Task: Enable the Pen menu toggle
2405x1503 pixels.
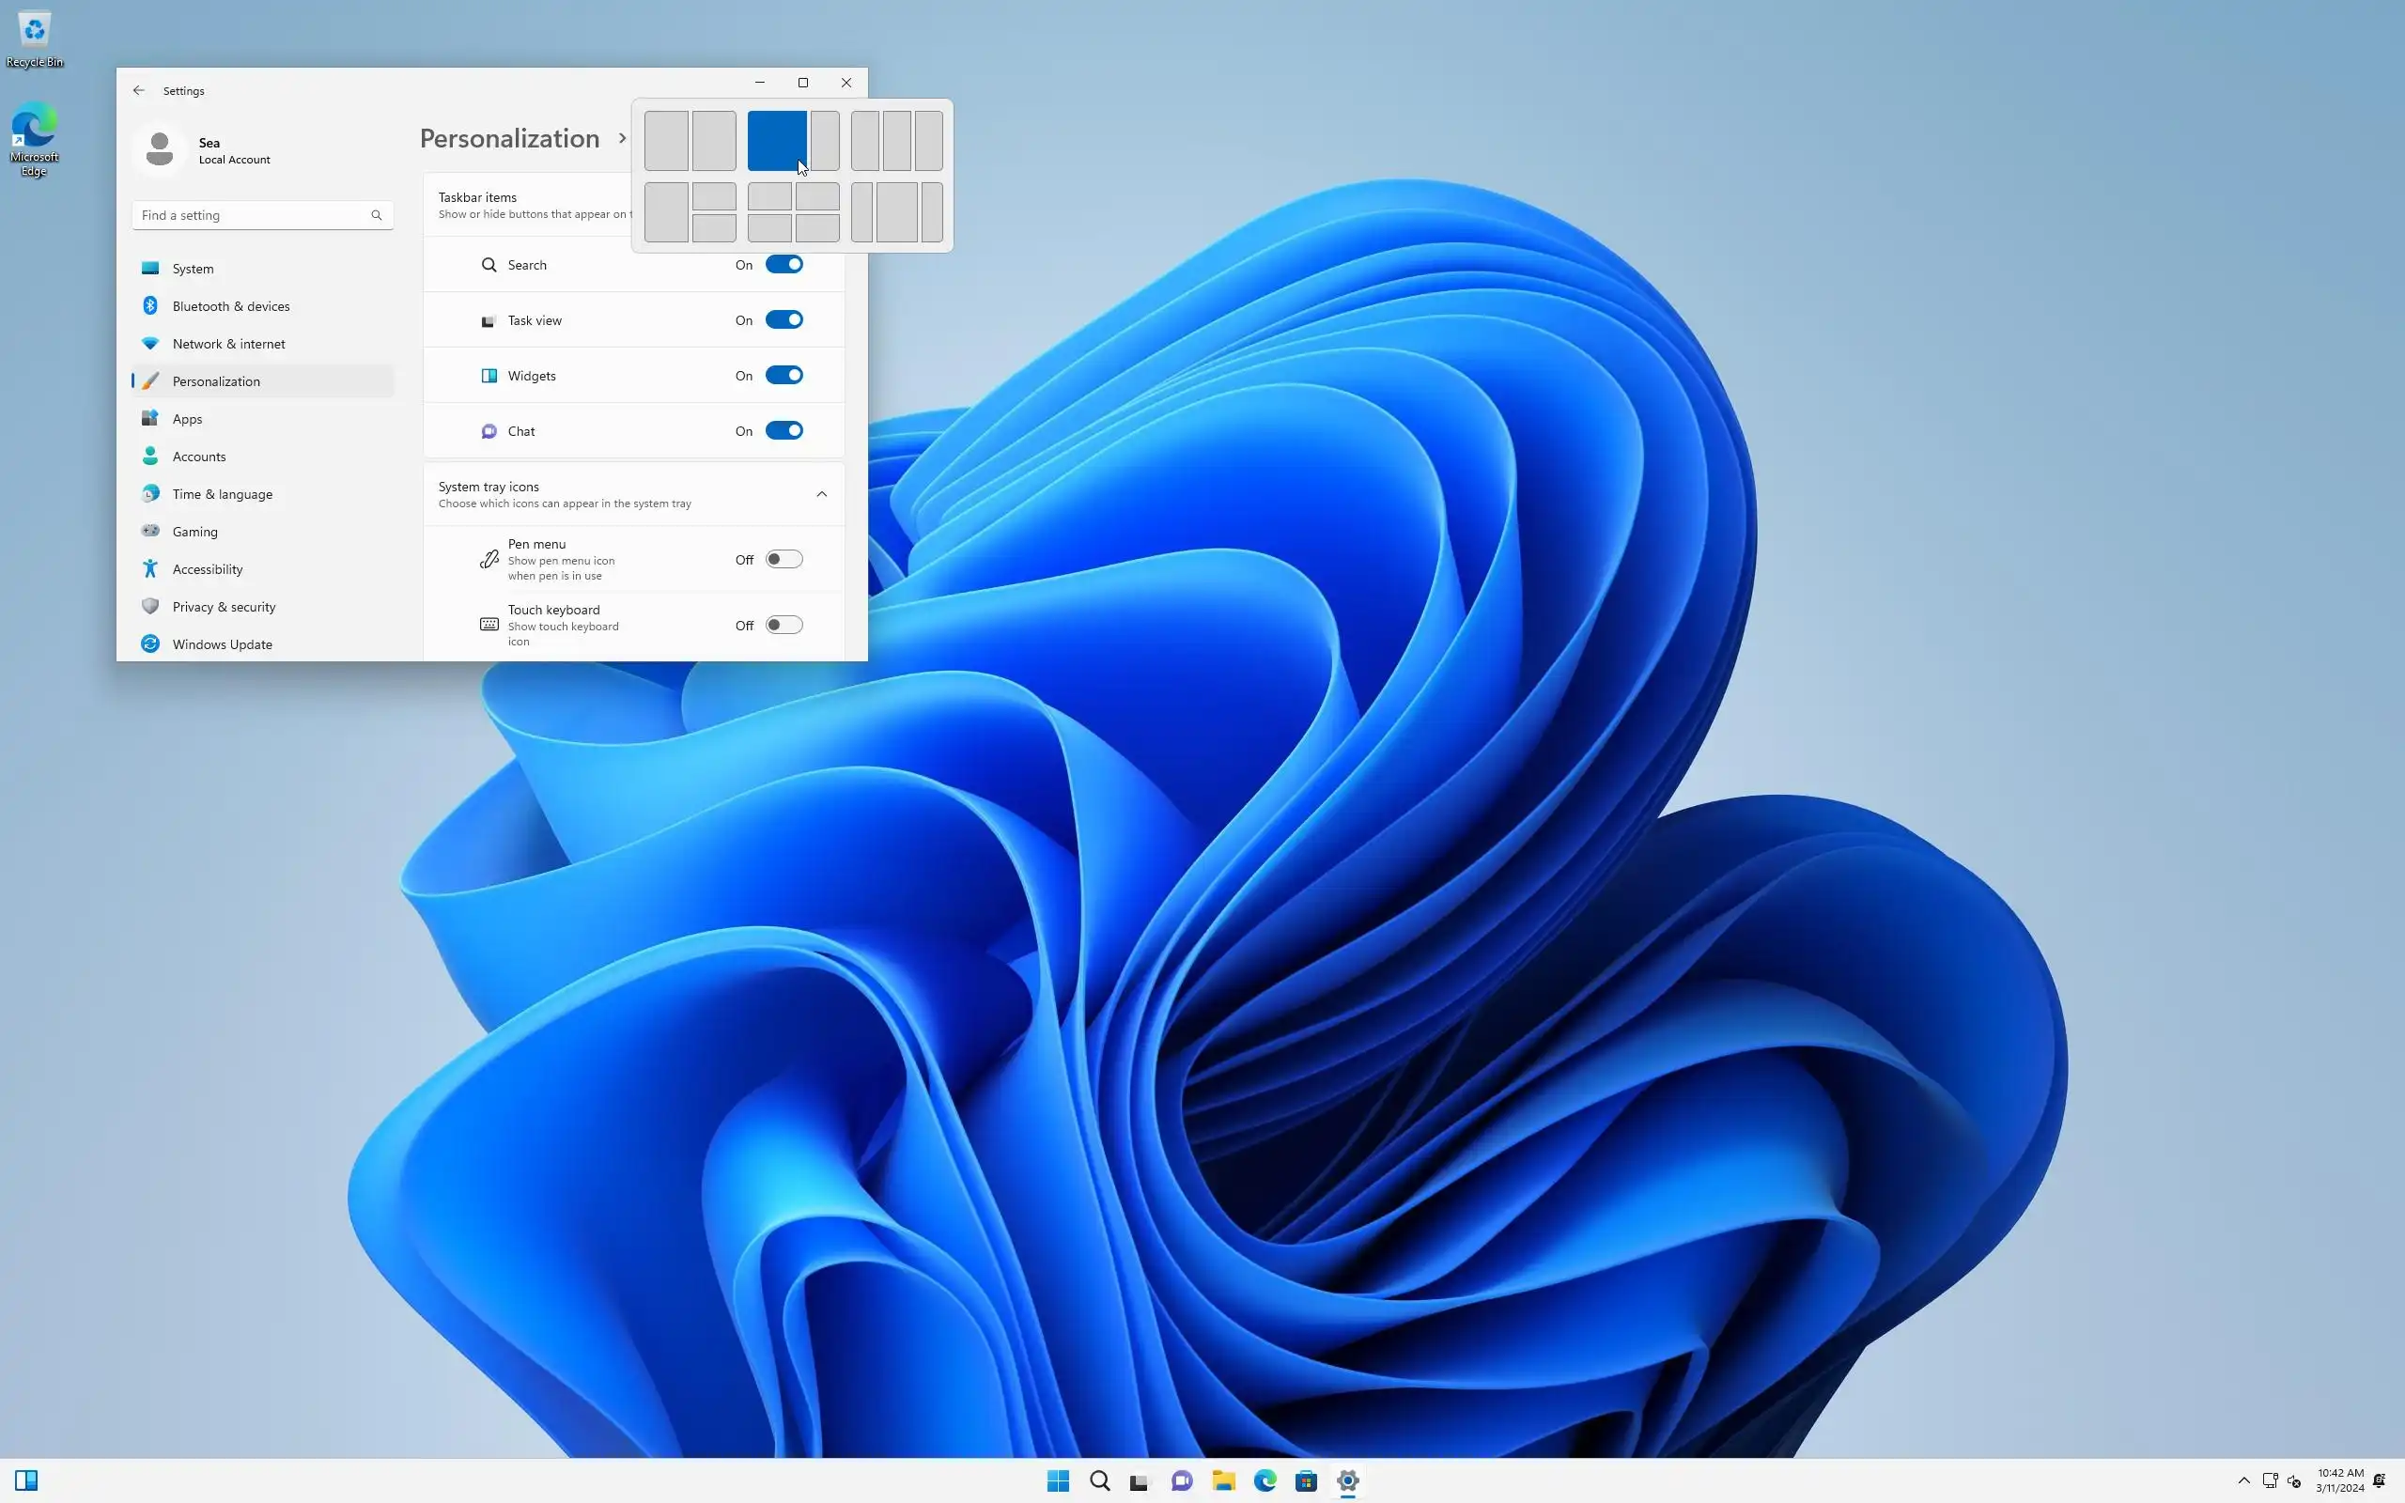Action: click(784, 560)
